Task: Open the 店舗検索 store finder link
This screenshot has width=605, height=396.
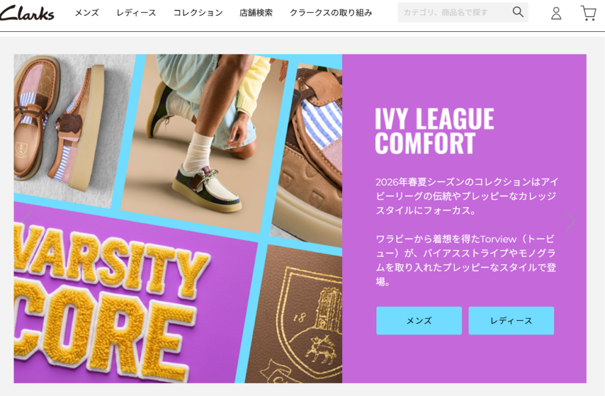Action: click(256, 13)
